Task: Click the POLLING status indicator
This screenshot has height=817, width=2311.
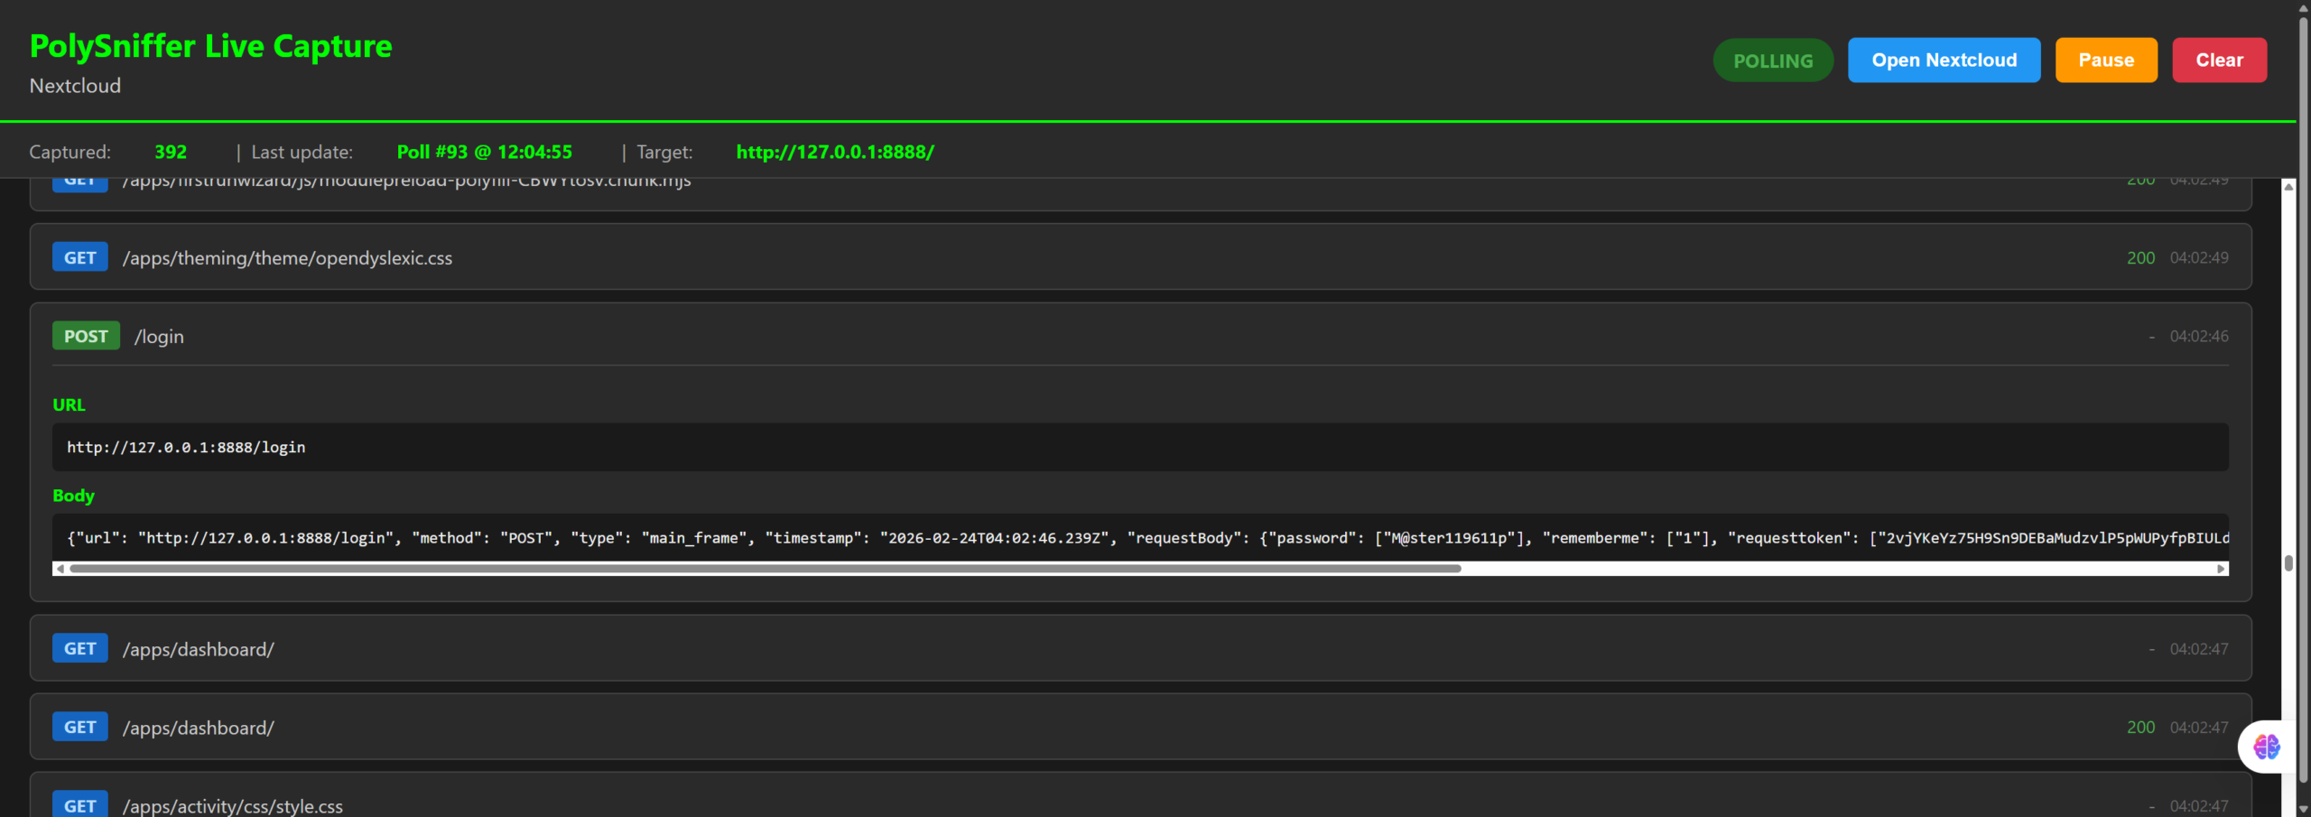Action: tap(1771, 60)
